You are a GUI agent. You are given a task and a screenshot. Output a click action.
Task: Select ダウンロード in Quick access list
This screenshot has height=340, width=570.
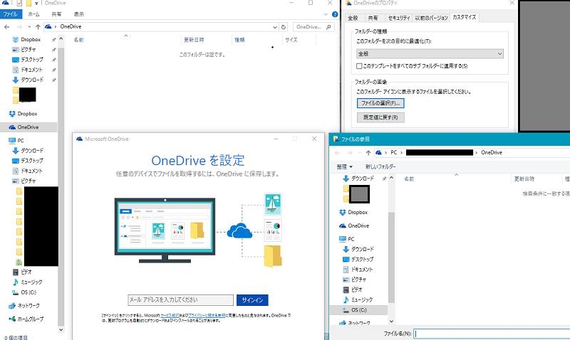point(31,80)
